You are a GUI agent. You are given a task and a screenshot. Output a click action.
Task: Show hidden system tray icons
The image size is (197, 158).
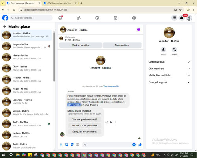pyautogui.click(x=165, y=155)
